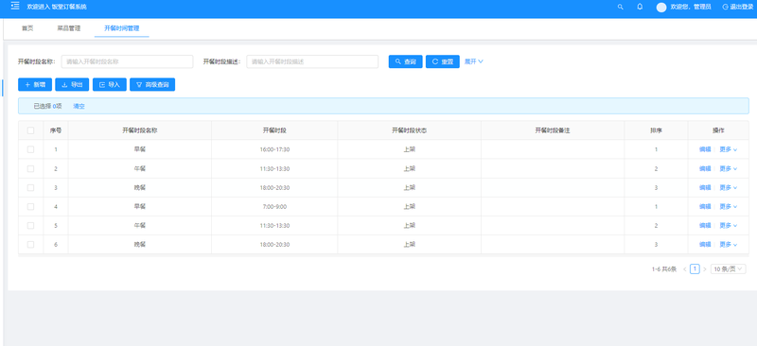Open 更多 dropdown for 序号 3 晚餐
Screen dimensions: 757x346
pyautogui.click(x=728, y=188)
